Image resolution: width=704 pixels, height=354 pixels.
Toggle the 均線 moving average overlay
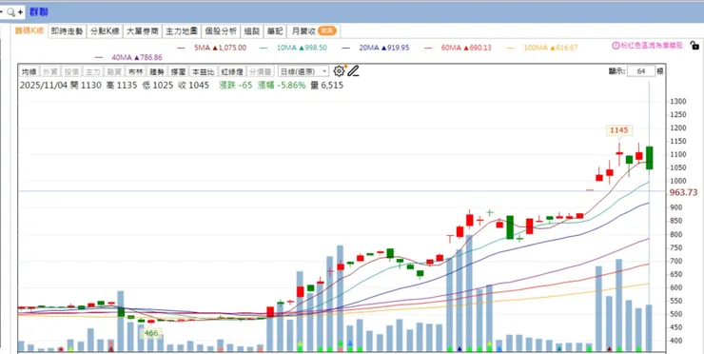click(29, 71)
